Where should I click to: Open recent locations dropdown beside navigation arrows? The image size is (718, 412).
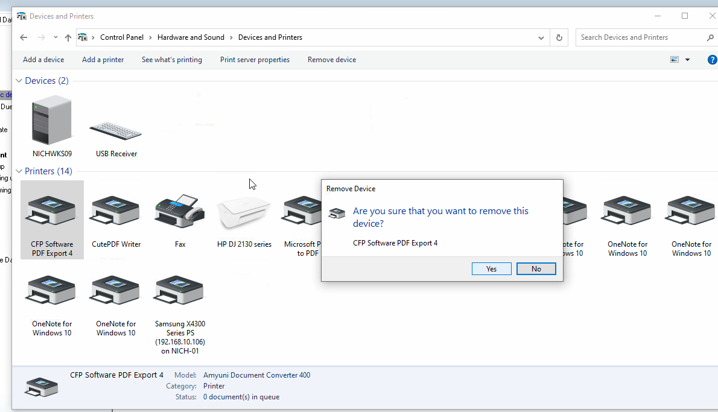[x=56, y=37]
